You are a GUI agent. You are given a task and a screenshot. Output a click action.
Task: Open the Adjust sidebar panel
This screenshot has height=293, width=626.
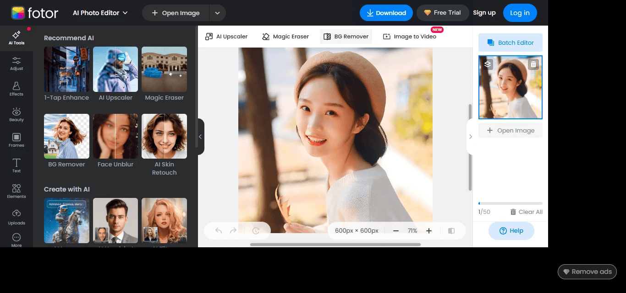click(16, 64)
